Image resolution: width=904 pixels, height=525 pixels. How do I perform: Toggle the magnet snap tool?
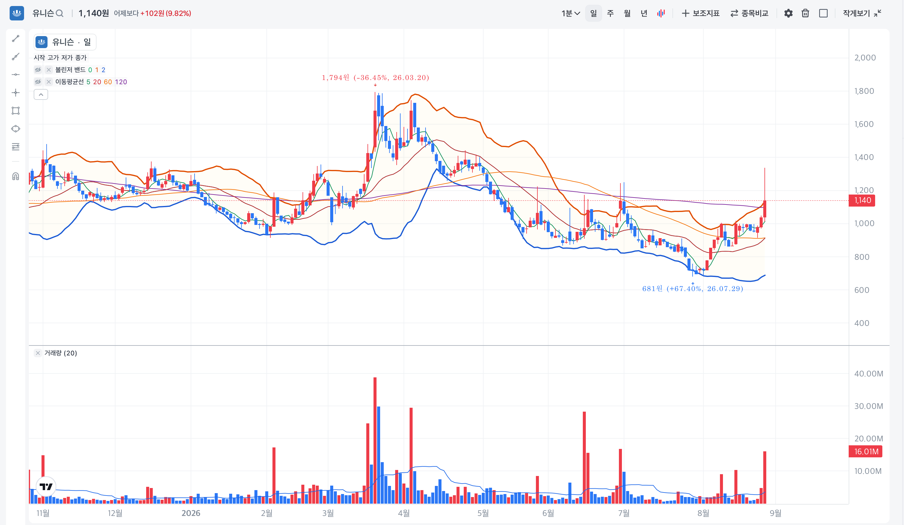pyautogui.click(x=15, y=176)
